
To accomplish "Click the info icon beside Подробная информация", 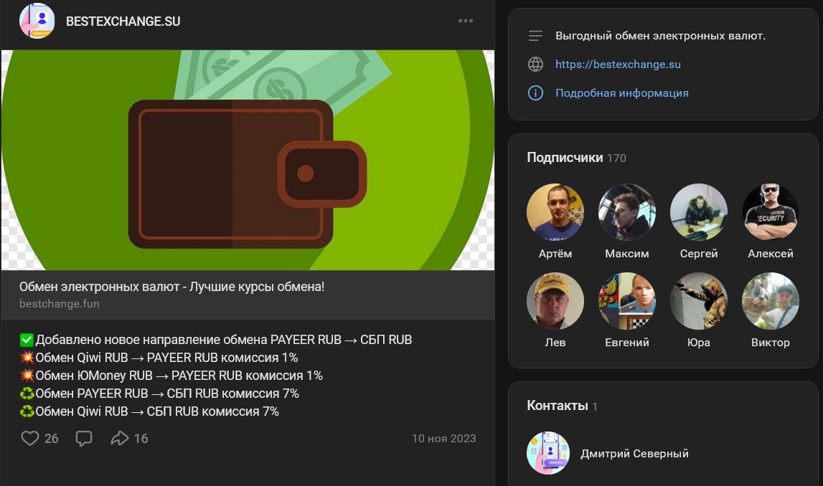I will (x=535, y=92).
